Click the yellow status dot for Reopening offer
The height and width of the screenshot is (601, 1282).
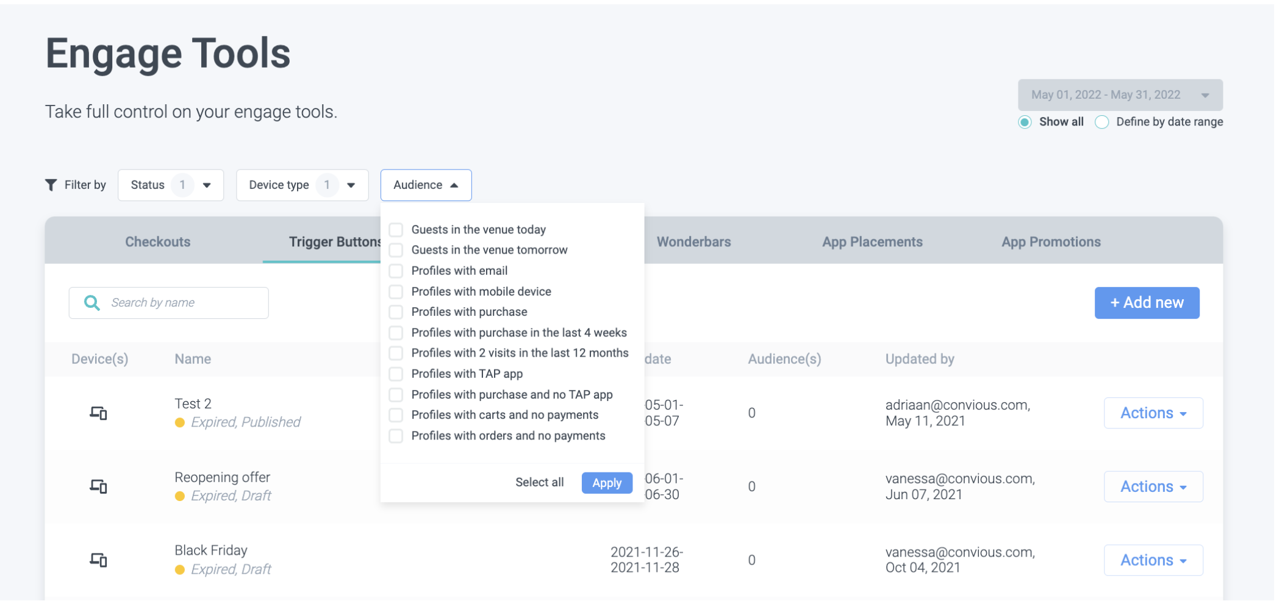[180, 496]
